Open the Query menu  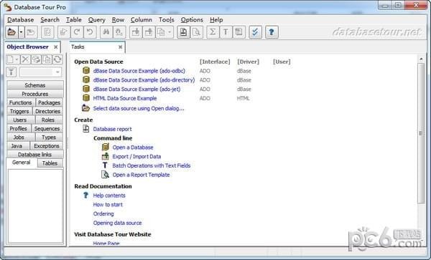[97, 20]
